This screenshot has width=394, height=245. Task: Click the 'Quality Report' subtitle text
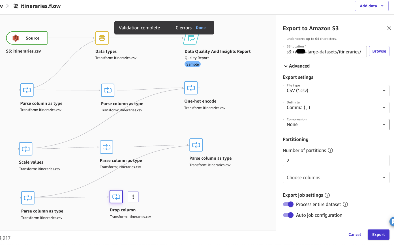click(x=197, y=58)
